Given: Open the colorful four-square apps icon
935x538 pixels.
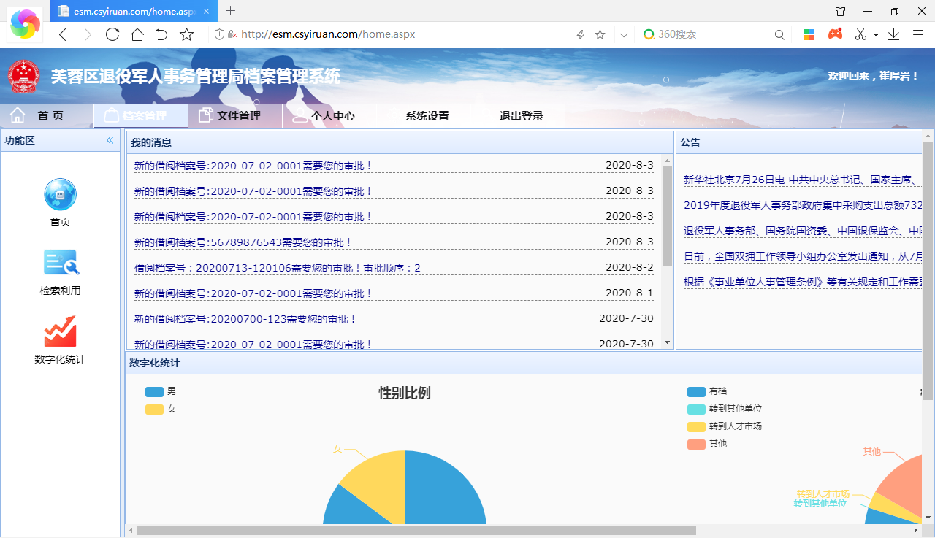Looking at the screenshot, I should point(809,34).
